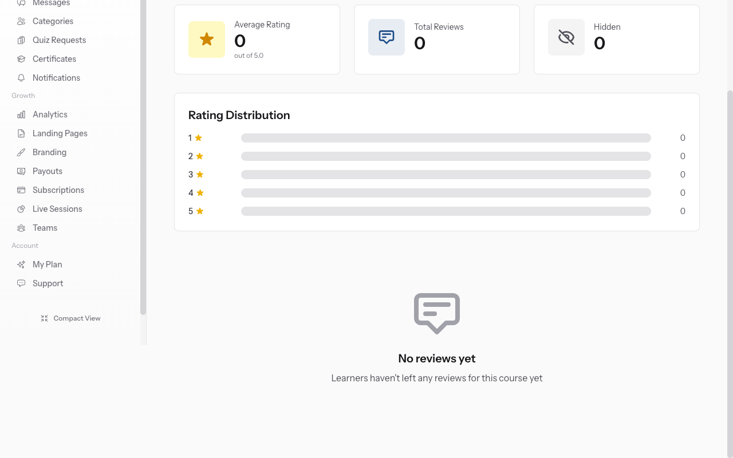
Task: Click the Hidden reviews eye-off icon
Action: (x=566, y=37)
